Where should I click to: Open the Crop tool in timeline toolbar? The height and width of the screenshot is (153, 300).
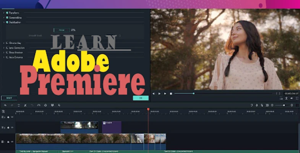tap(32, 105)
